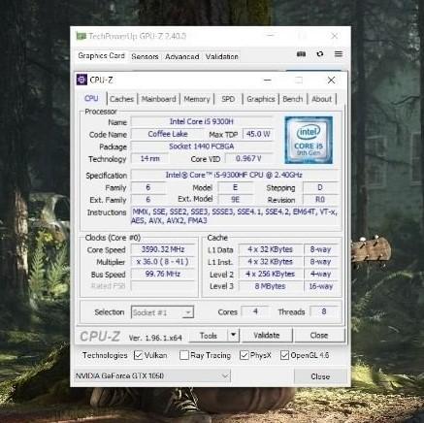Open the SPD tab in CPU-Z

coord(228,99)
